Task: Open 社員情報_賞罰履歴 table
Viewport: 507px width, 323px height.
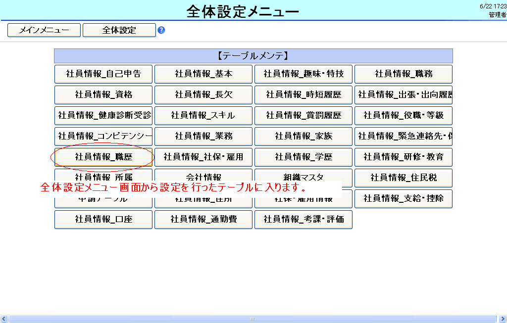Action: (x=304, y=116)
